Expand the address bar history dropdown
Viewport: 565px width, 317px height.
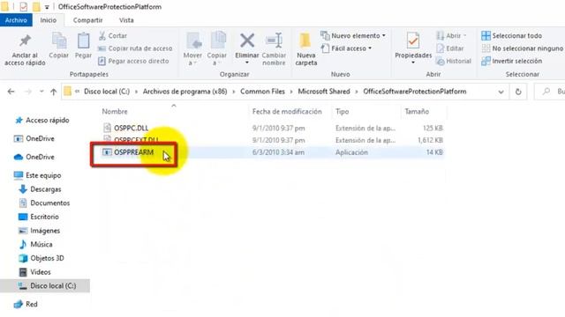click(x=501, y=92)
